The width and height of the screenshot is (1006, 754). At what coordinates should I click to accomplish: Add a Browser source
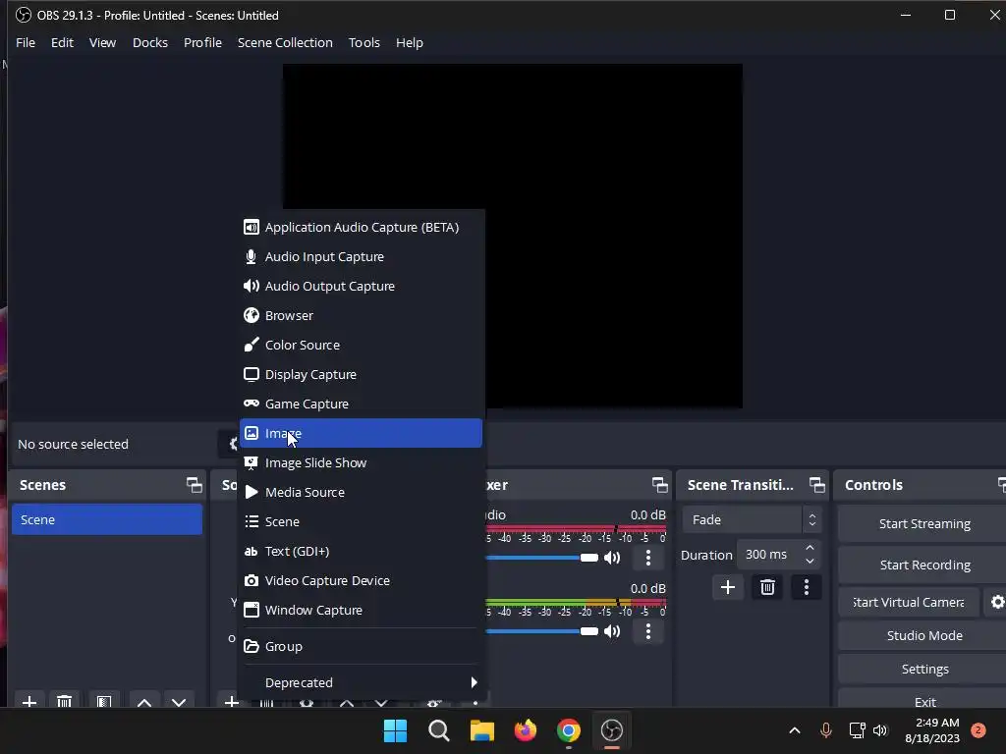361,315
